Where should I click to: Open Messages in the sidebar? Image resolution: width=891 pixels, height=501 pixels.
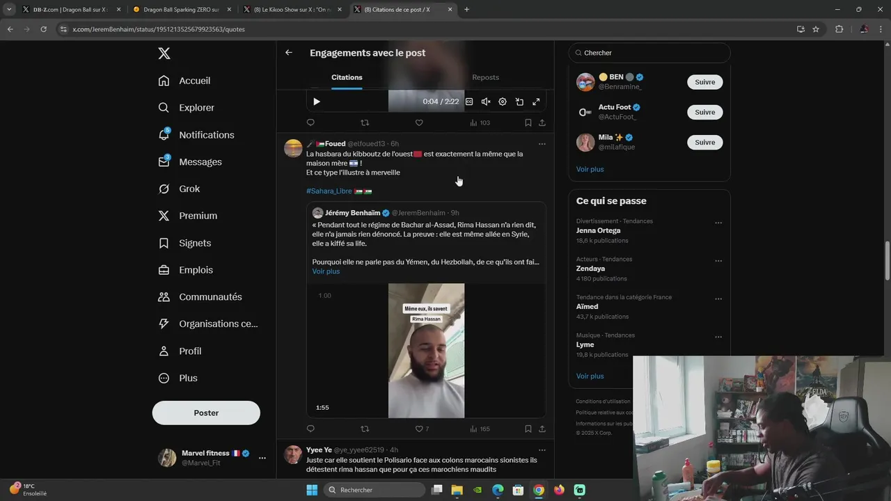tap(190, 162)
